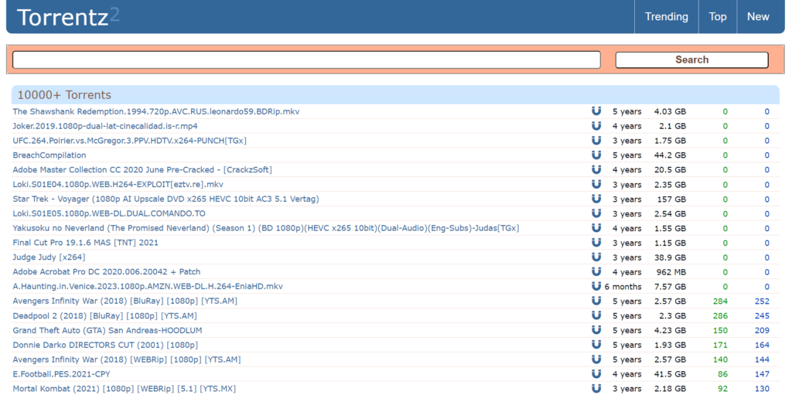Click magnet icon for Grand Theft Auto San Andreas
The height and width of the screenshot is (395, 792).
[x=596, y=330]
